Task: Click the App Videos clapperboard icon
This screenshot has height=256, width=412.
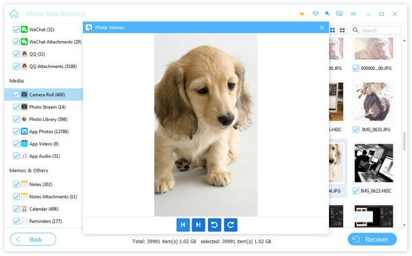Action: (24, 143)
